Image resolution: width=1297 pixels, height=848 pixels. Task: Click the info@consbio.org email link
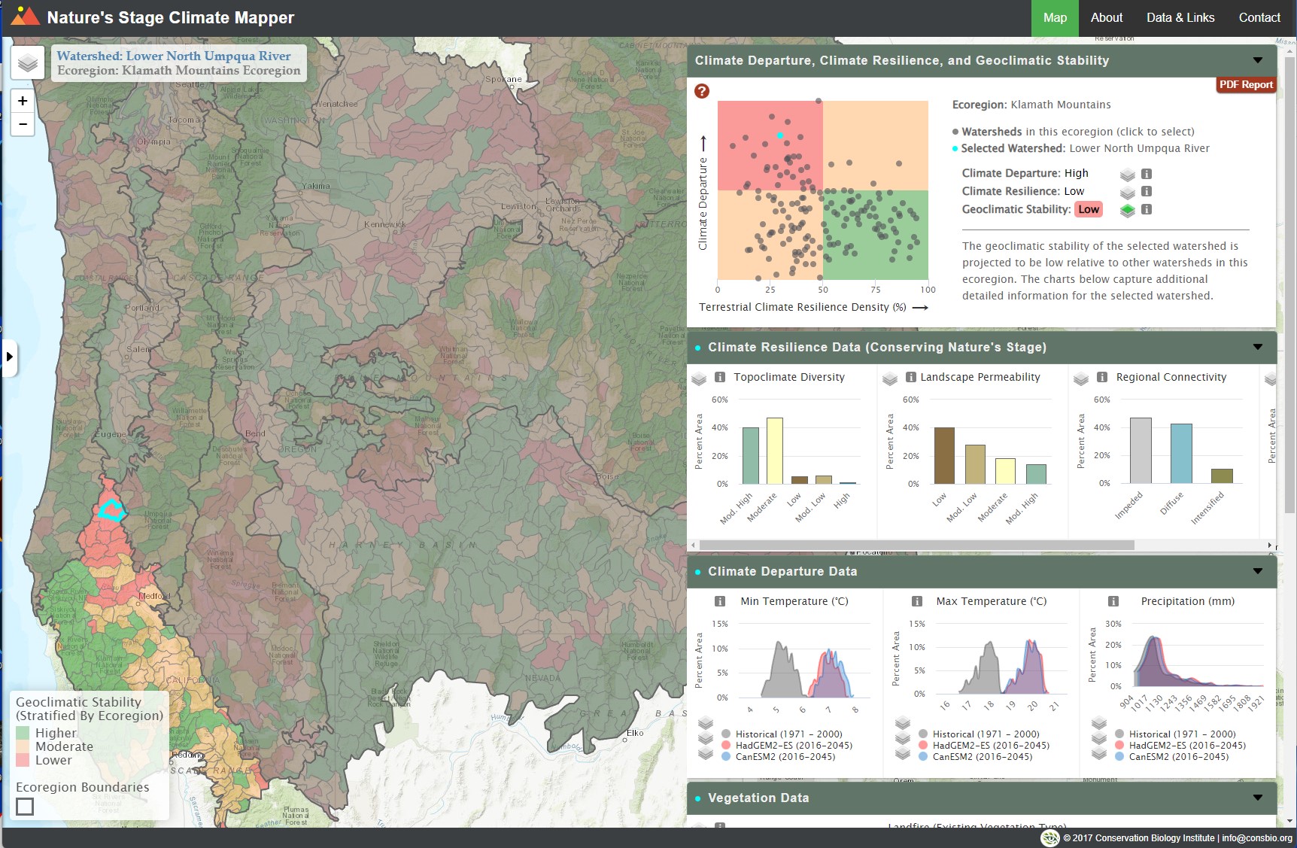click(x=1256, y=837)
